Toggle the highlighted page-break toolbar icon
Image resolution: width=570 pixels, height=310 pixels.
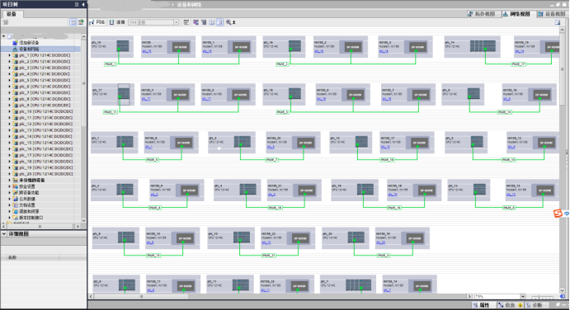pyautogui.click(x=219, y=22)
